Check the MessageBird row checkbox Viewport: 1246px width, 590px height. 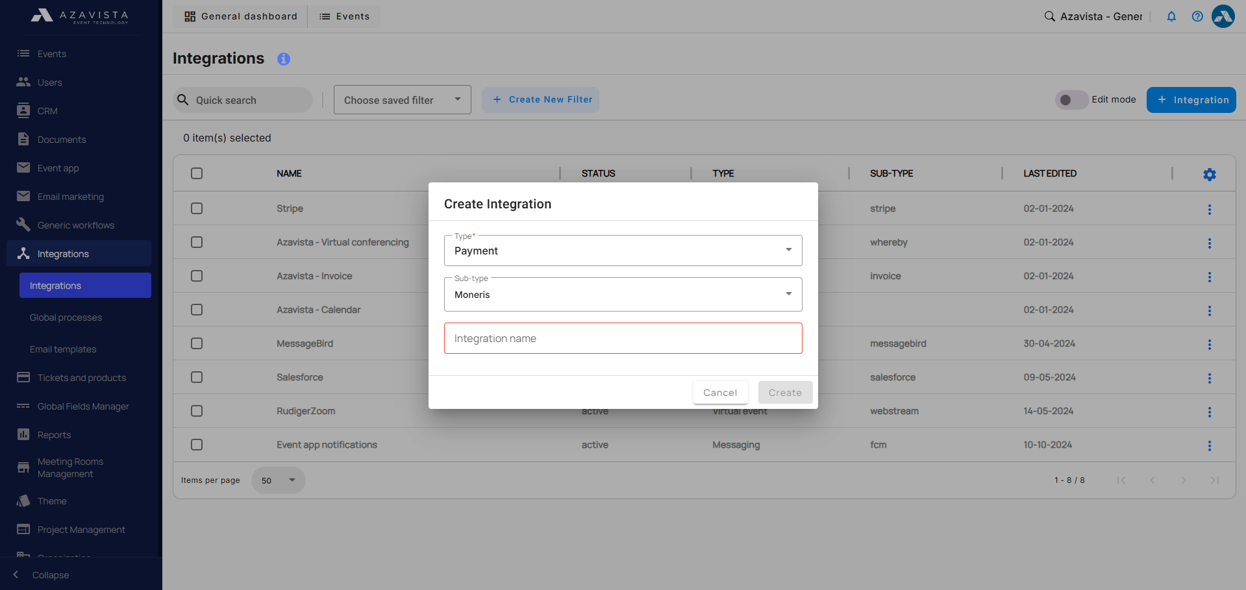coord(197,343)
